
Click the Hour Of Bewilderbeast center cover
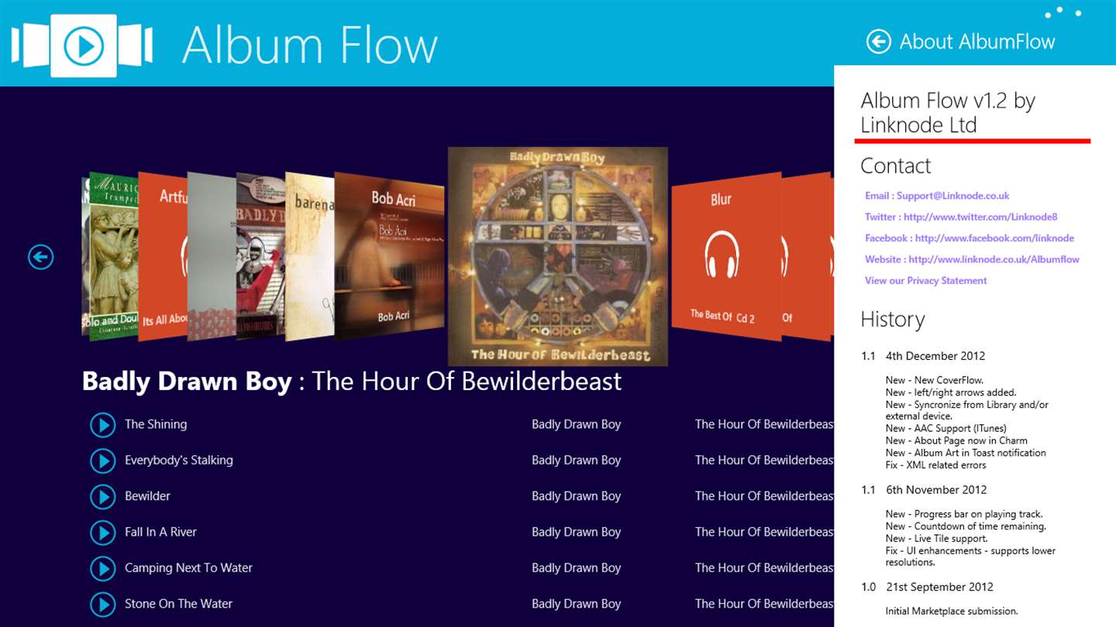click(x=558, y=256)
